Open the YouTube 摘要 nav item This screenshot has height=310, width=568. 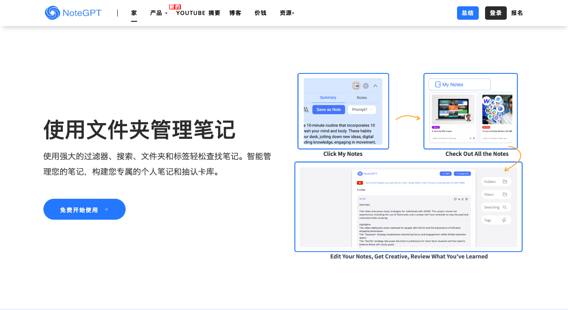coord(198,13)
